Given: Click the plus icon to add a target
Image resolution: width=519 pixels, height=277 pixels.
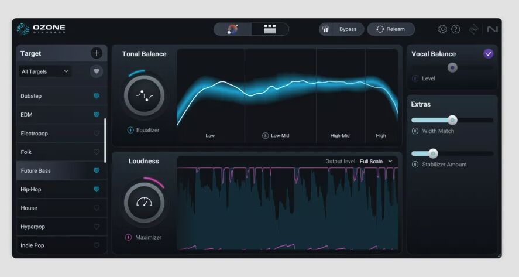Looking at the screenshot, I should point(97,53).
